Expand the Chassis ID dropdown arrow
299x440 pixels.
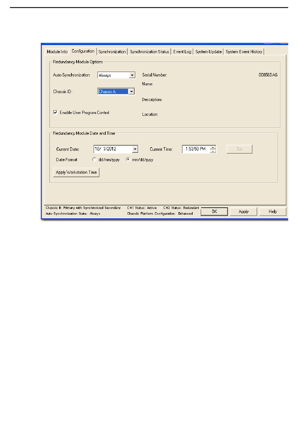click(132, 92)
